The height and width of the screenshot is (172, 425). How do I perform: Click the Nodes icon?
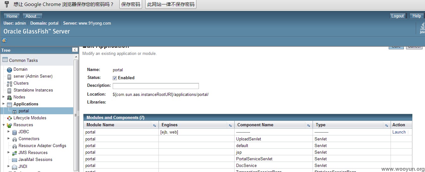point(9,98)
